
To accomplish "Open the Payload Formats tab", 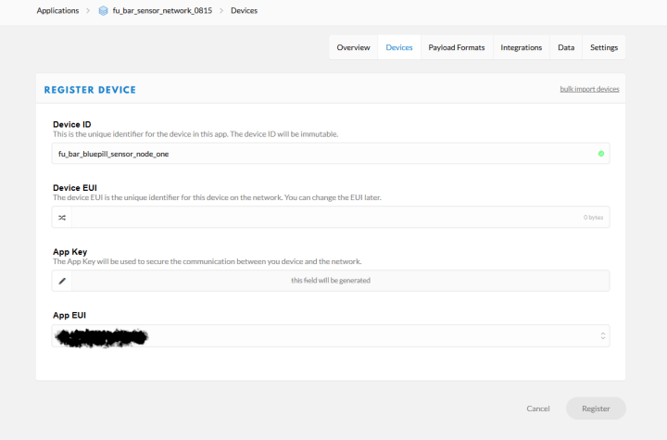I will [x=456, y=47].
